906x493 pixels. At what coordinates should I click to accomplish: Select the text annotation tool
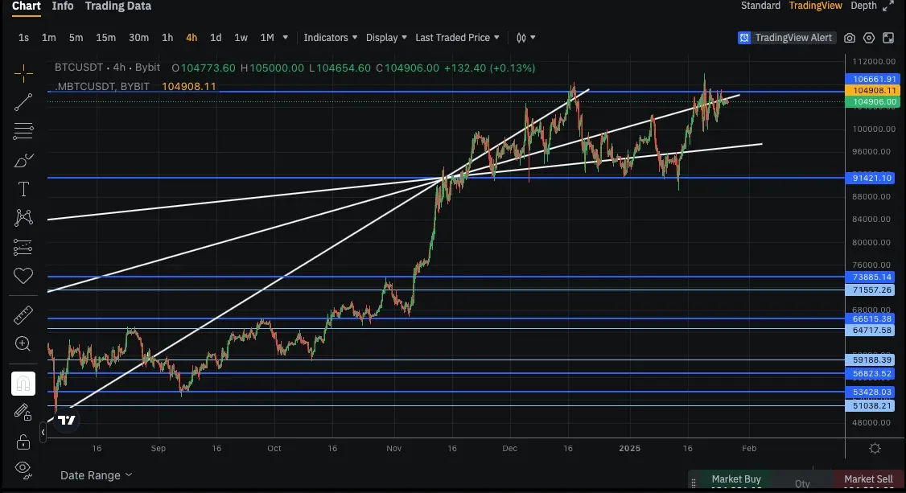[23, 189]
